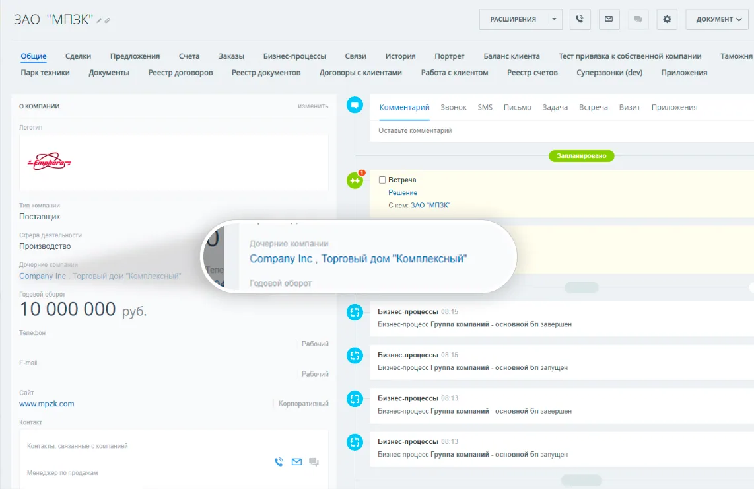Image resolution: width=754 pixels, height=489 pixels.
Task: Open the www.mpzk.com website link
Action: 47,404
